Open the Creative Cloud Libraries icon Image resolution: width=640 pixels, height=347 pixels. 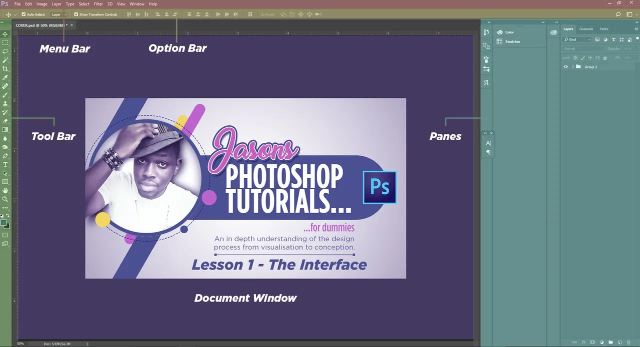click(553, 32)
